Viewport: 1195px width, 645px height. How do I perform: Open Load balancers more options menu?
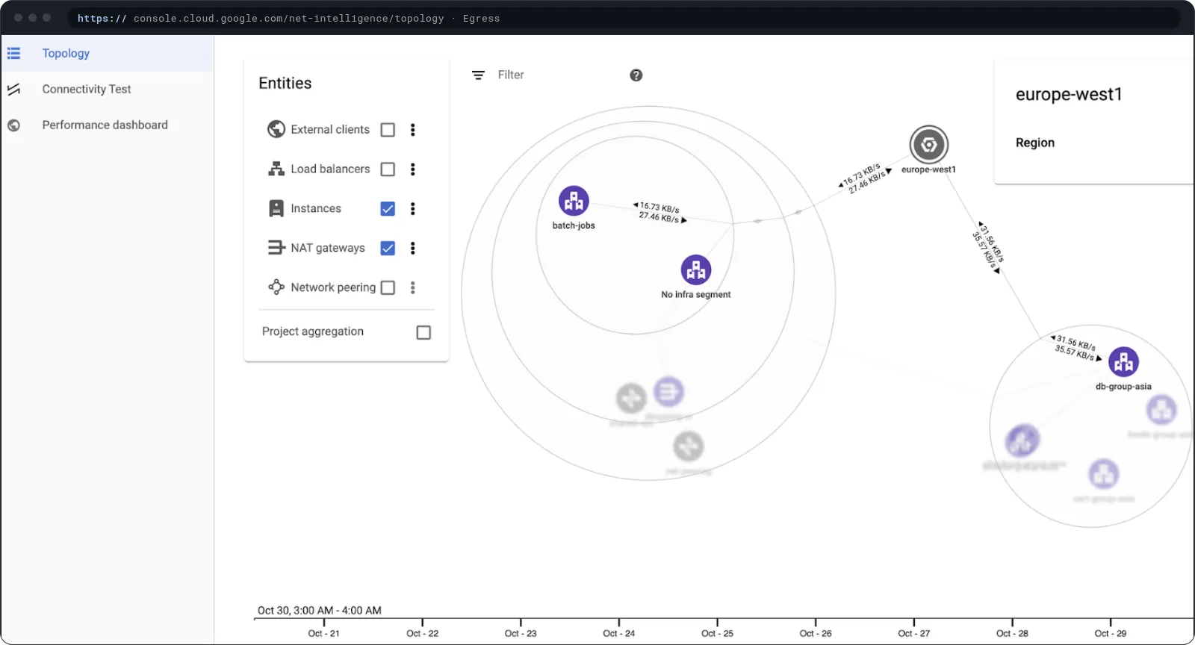[x=413, y=169]
